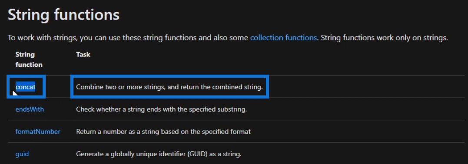Click the String function column header
The height and width of the screenshot is (164, 468).
29,59
